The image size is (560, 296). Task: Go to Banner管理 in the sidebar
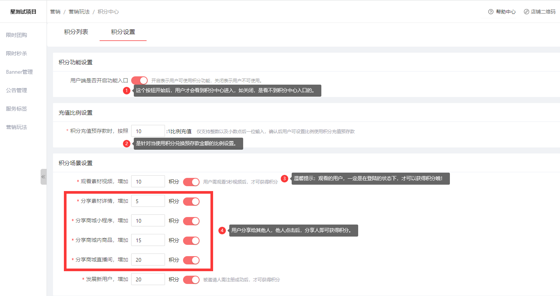coord(19,72)
